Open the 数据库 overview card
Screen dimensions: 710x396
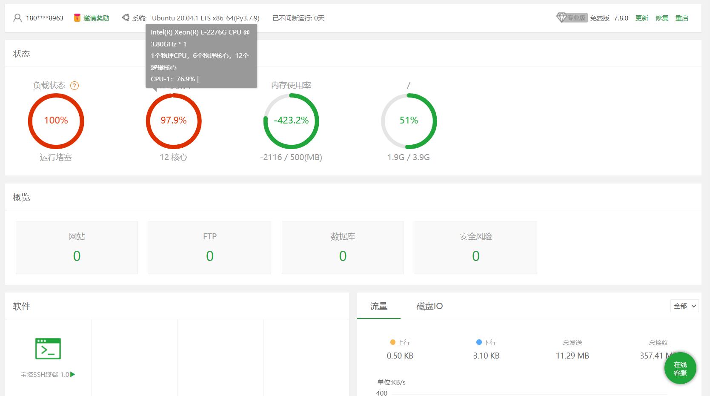tap(343, 247)
